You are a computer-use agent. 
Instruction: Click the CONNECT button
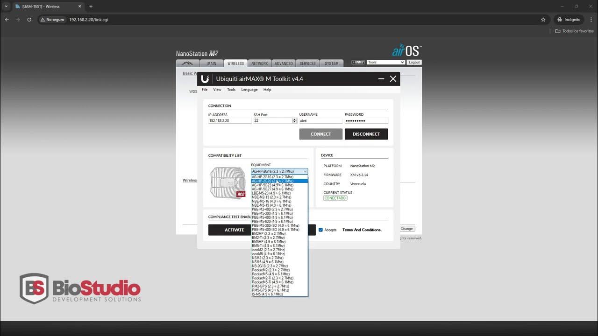[x=321, y=134]
